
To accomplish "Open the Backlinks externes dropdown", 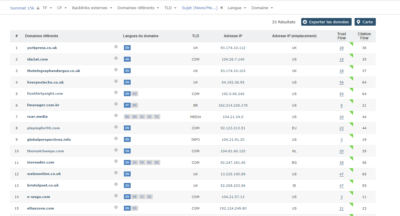I will click(x=92, y=8).
